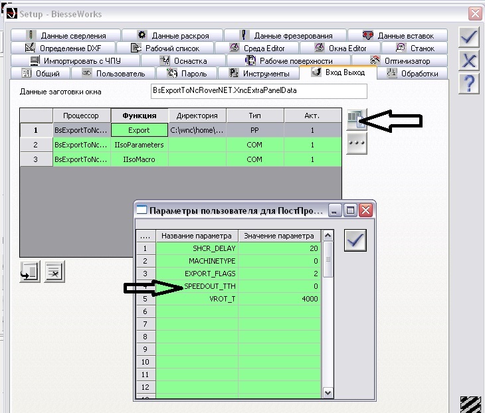Open the Данные раскроя tab
Viewport: 485px width, 413px height.
tap(172, 36)
